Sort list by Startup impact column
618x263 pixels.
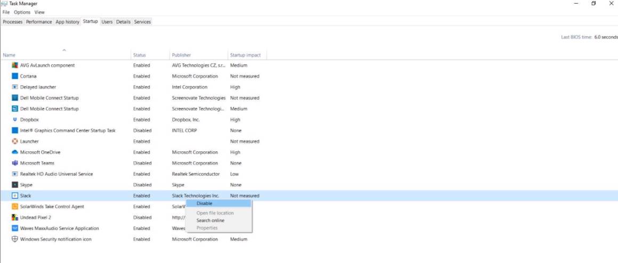pyautogui.click(x=245, y=55)
